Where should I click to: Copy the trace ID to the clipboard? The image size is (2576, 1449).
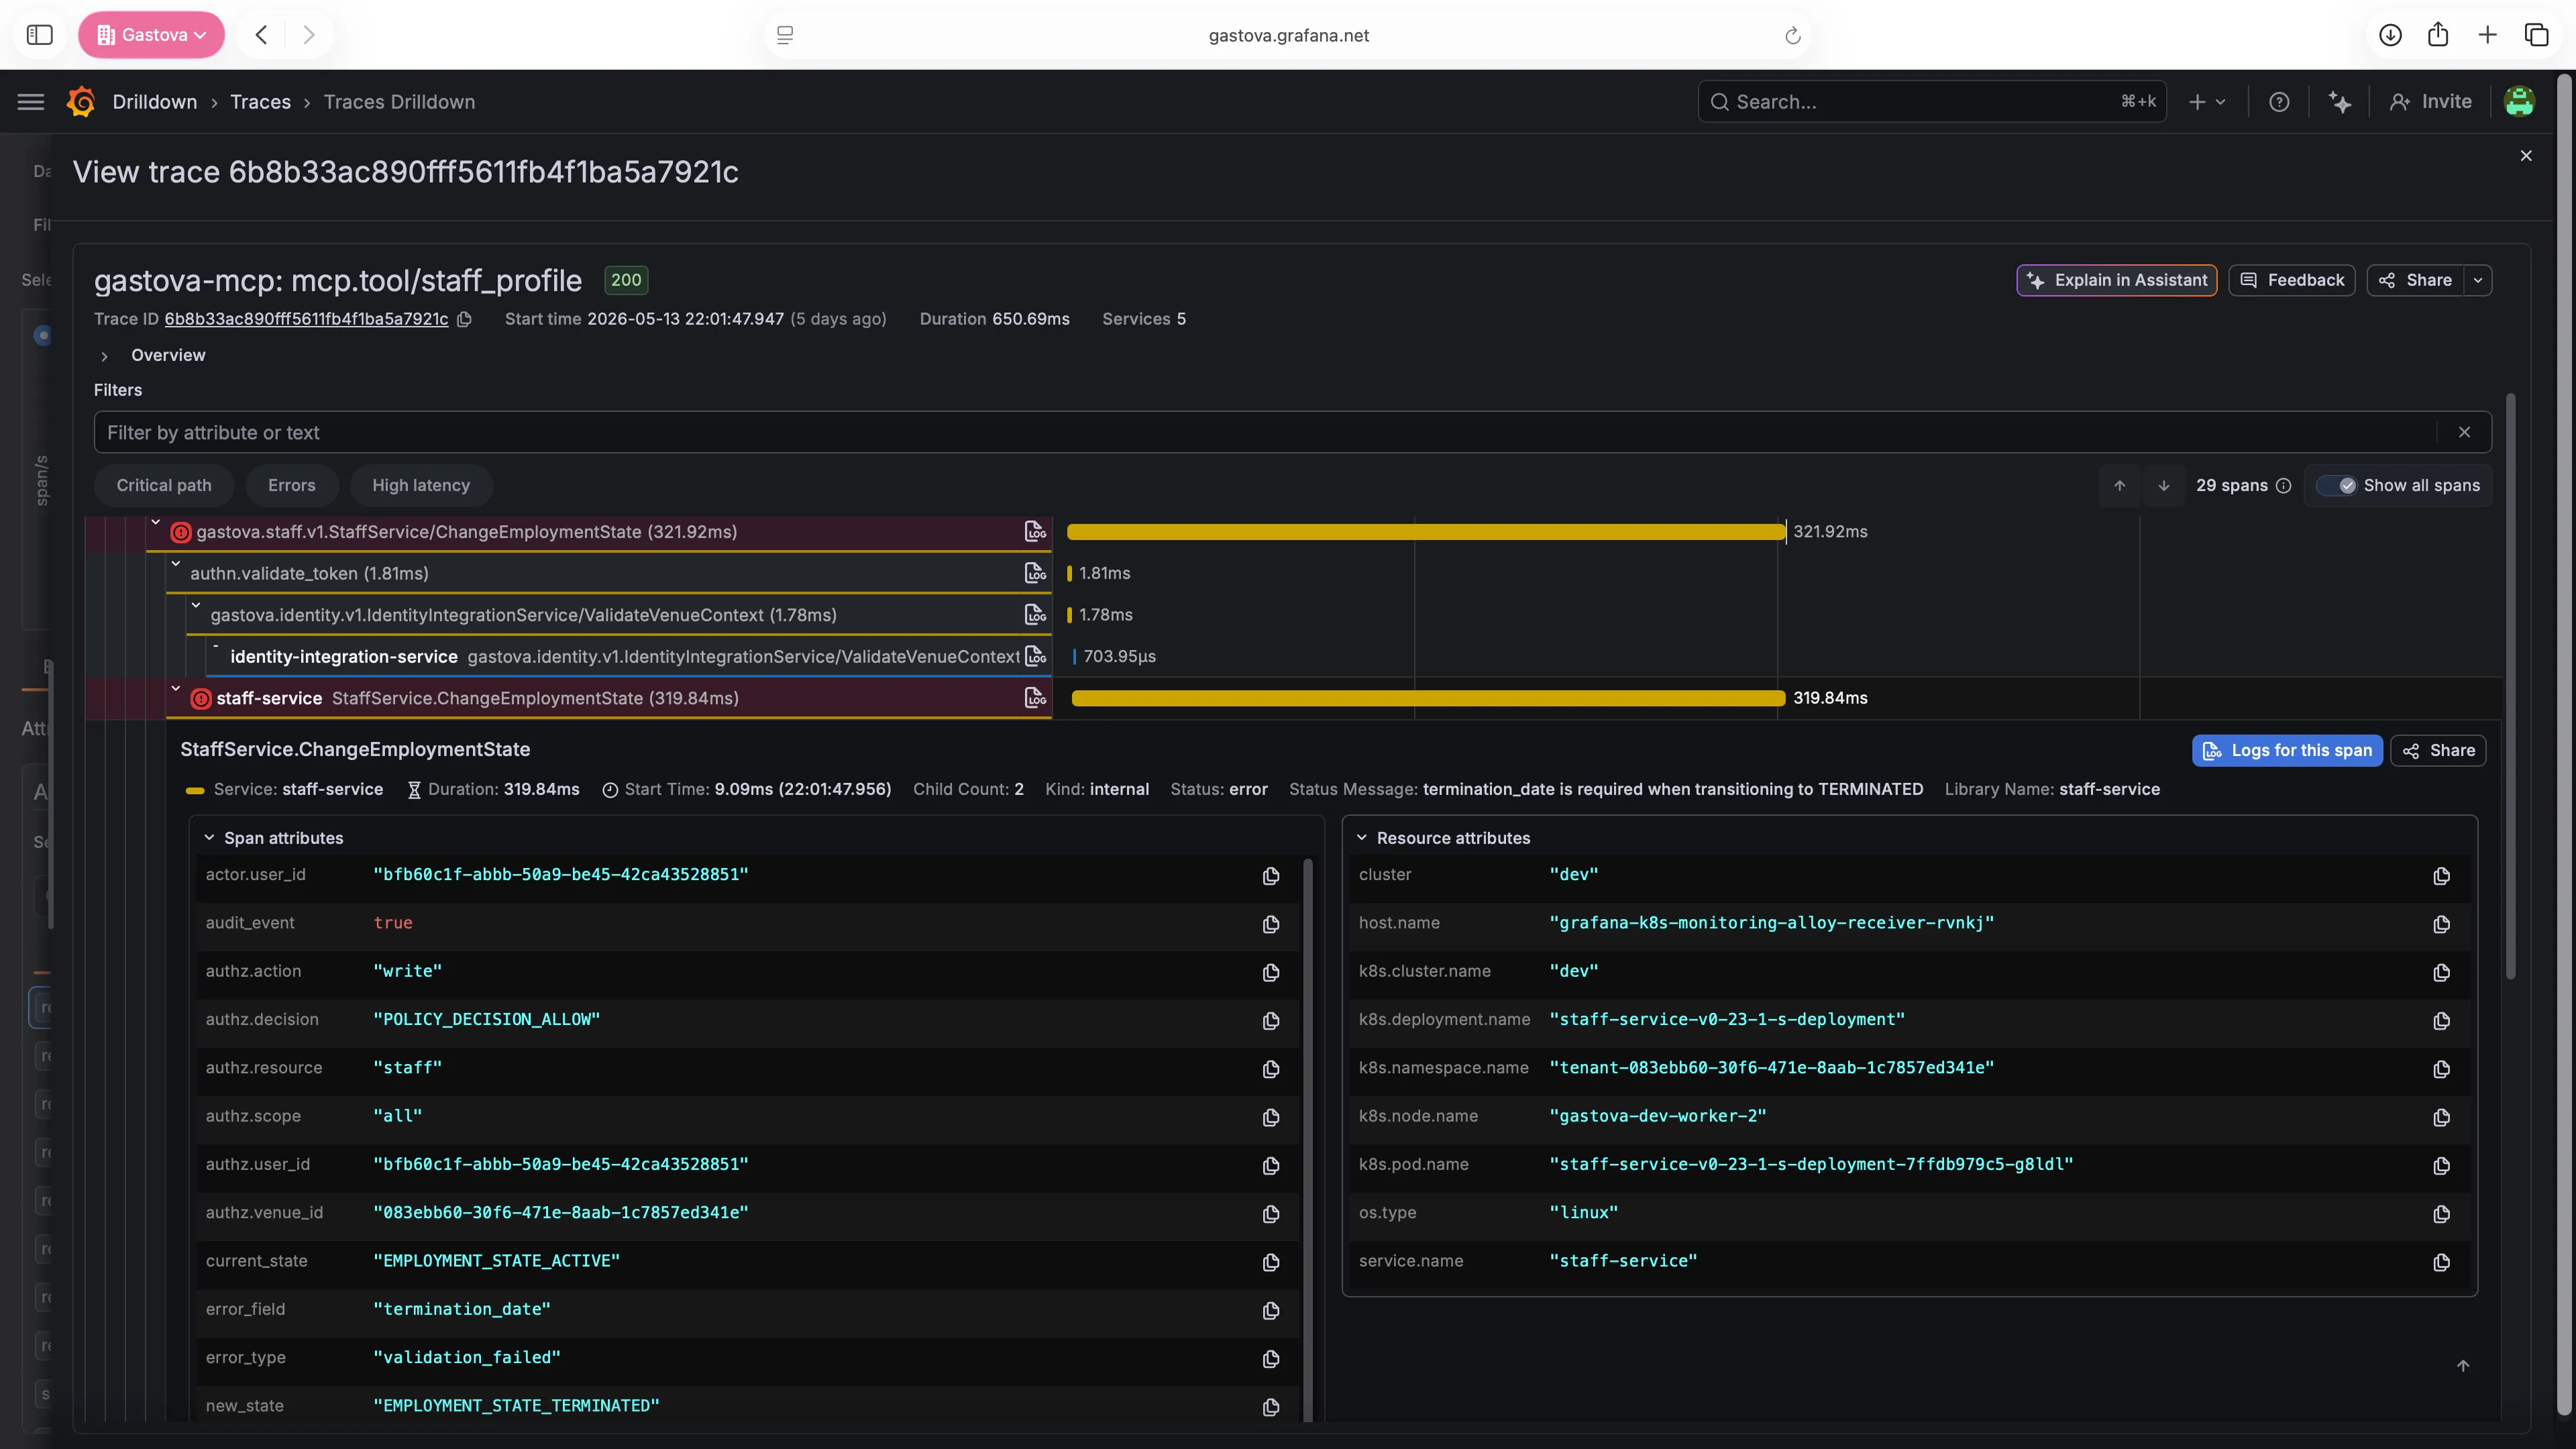click(464, 319)
